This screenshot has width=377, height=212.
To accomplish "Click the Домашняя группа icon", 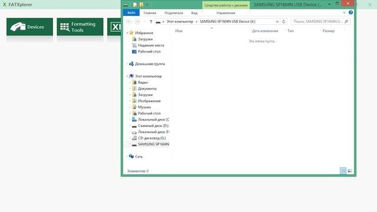I will pyautogui.click(x=131, y=64).
